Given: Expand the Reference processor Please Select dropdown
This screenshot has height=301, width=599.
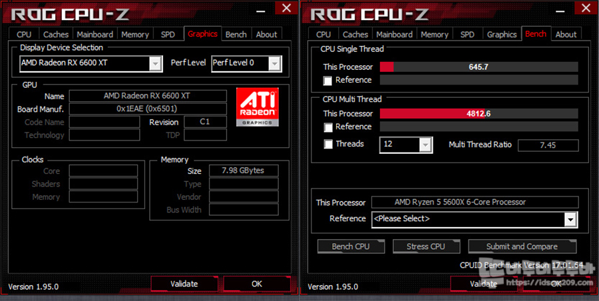Looking at the screenshot, I should [570, 220].
